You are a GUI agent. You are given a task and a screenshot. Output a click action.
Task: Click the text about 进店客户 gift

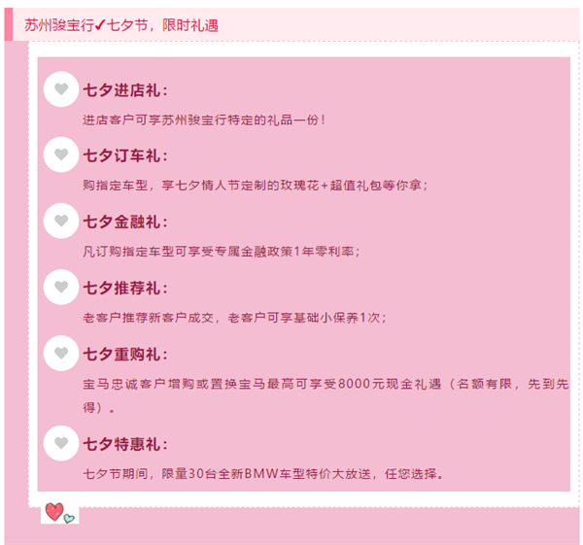(x=204, y=120)
